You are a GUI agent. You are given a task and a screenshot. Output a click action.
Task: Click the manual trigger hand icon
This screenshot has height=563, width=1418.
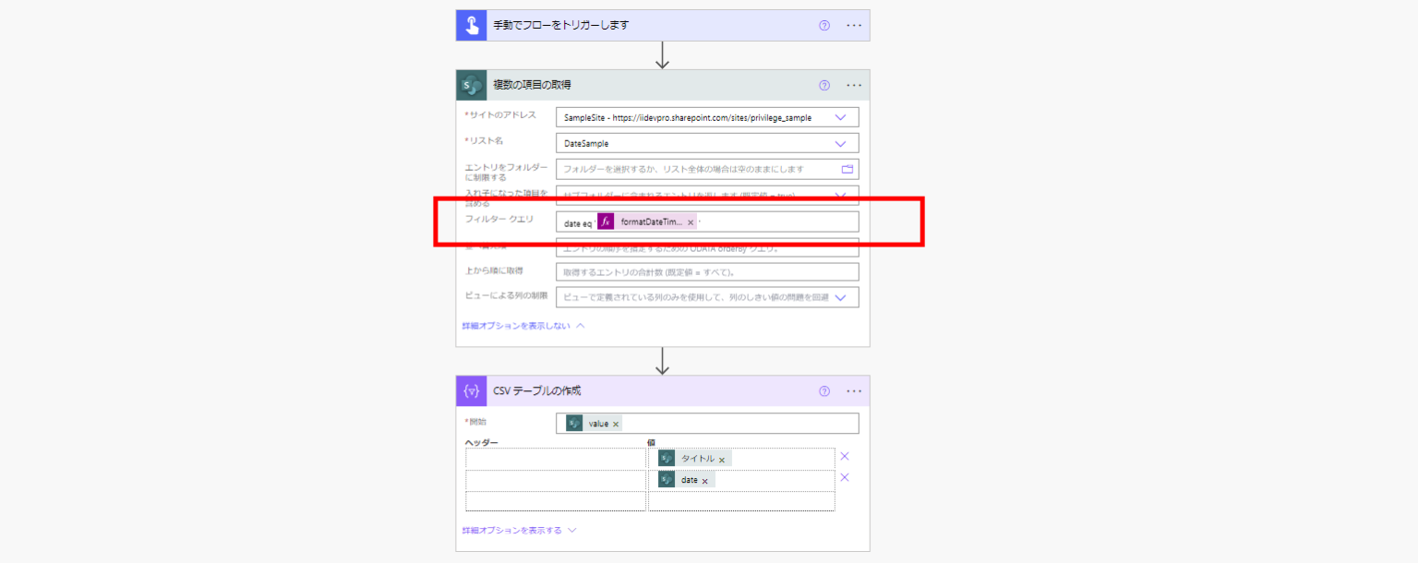tap(470, 25)
